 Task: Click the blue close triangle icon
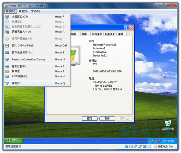(7, 83)
